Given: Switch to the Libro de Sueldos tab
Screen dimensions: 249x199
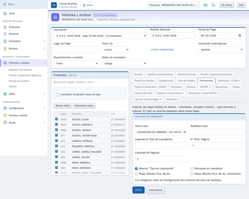Looking at the screenshot, I should point(186,81).
